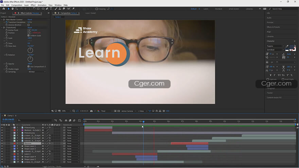Open the Animation menu

[x=42, y=5]
